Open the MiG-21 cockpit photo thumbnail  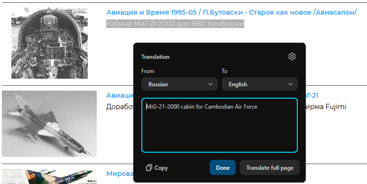pos(49,43)
